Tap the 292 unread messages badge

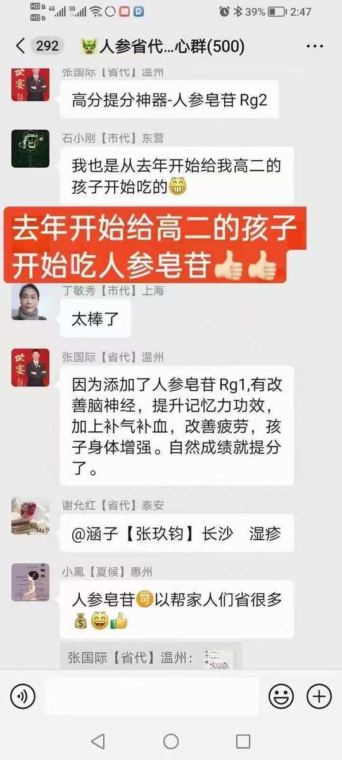coord(47,46)
